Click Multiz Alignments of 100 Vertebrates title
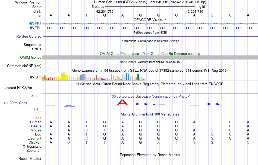Image resolution: width=258 pixels, height=165 pixels. point(150,114)
